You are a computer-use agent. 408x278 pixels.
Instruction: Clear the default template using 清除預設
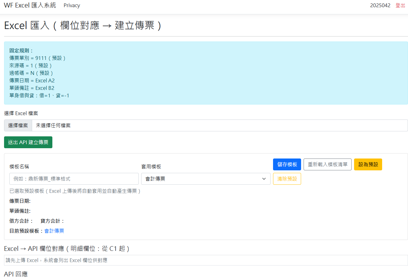pos(287,179)
